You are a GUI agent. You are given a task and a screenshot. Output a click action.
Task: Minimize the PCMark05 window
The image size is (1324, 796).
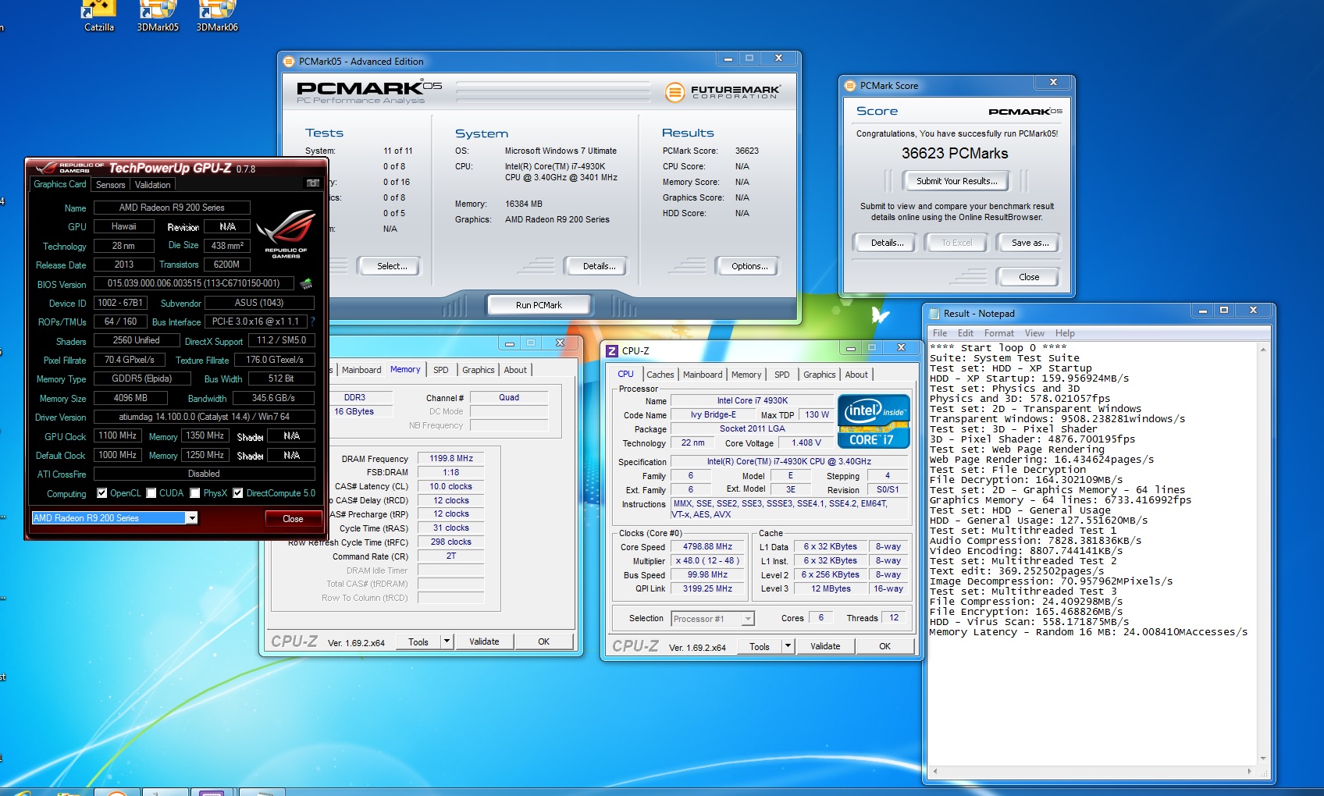pyautogui.click(x=728, y=59)
